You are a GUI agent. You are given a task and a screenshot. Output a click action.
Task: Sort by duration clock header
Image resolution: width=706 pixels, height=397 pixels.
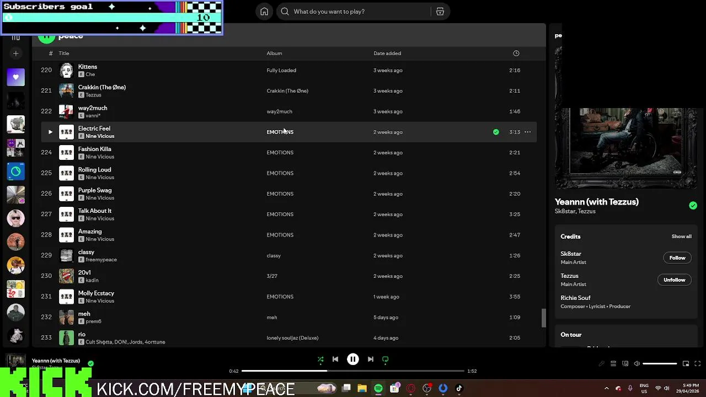(x=516, y=53)
